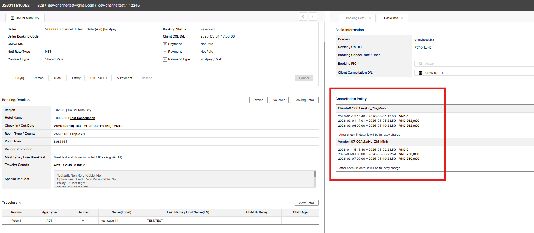
Task: Click the search icon in Booking PIC field
Action: click(420, 64)
